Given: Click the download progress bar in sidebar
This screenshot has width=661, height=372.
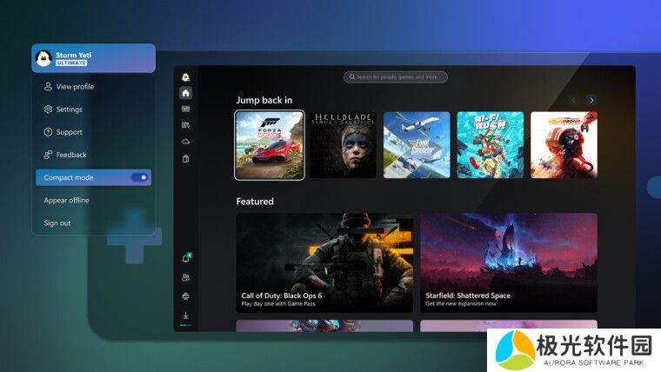Looking at the screenshot, I should click(185, 325).
